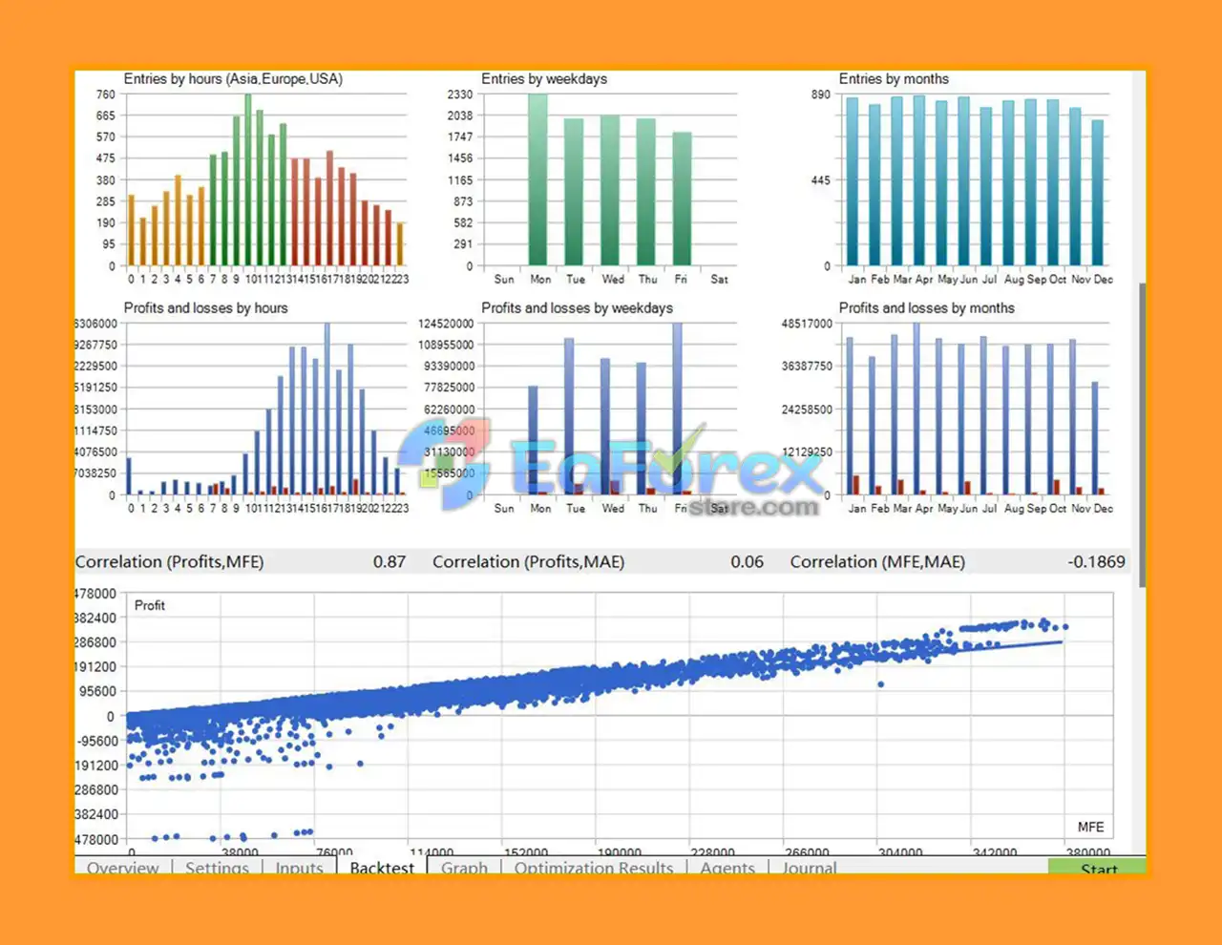
Task: Click the 'Correlation (Profits,MAE)' label
Action: pyautogui.click(x=529, y=562)
